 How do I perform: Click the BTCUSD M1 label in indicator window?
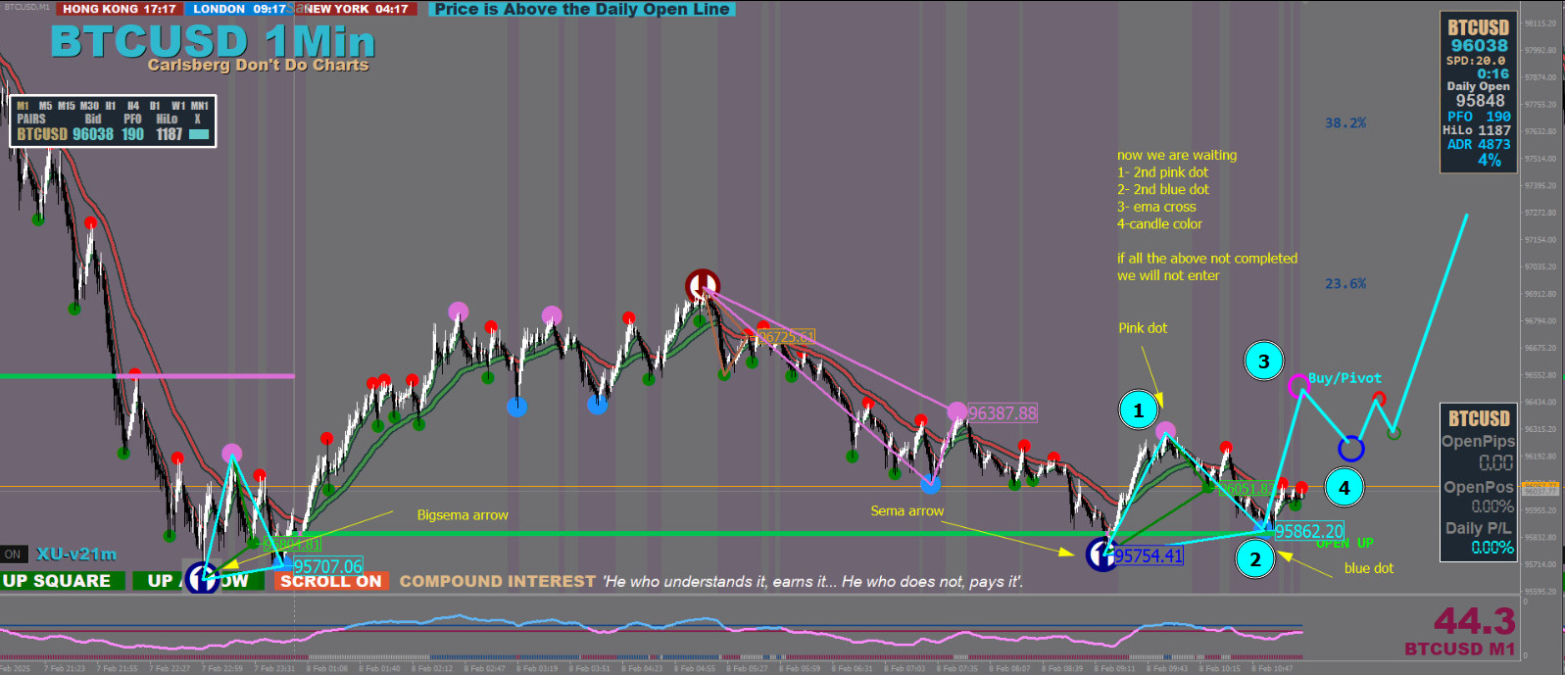click(x=1460, y=649)
